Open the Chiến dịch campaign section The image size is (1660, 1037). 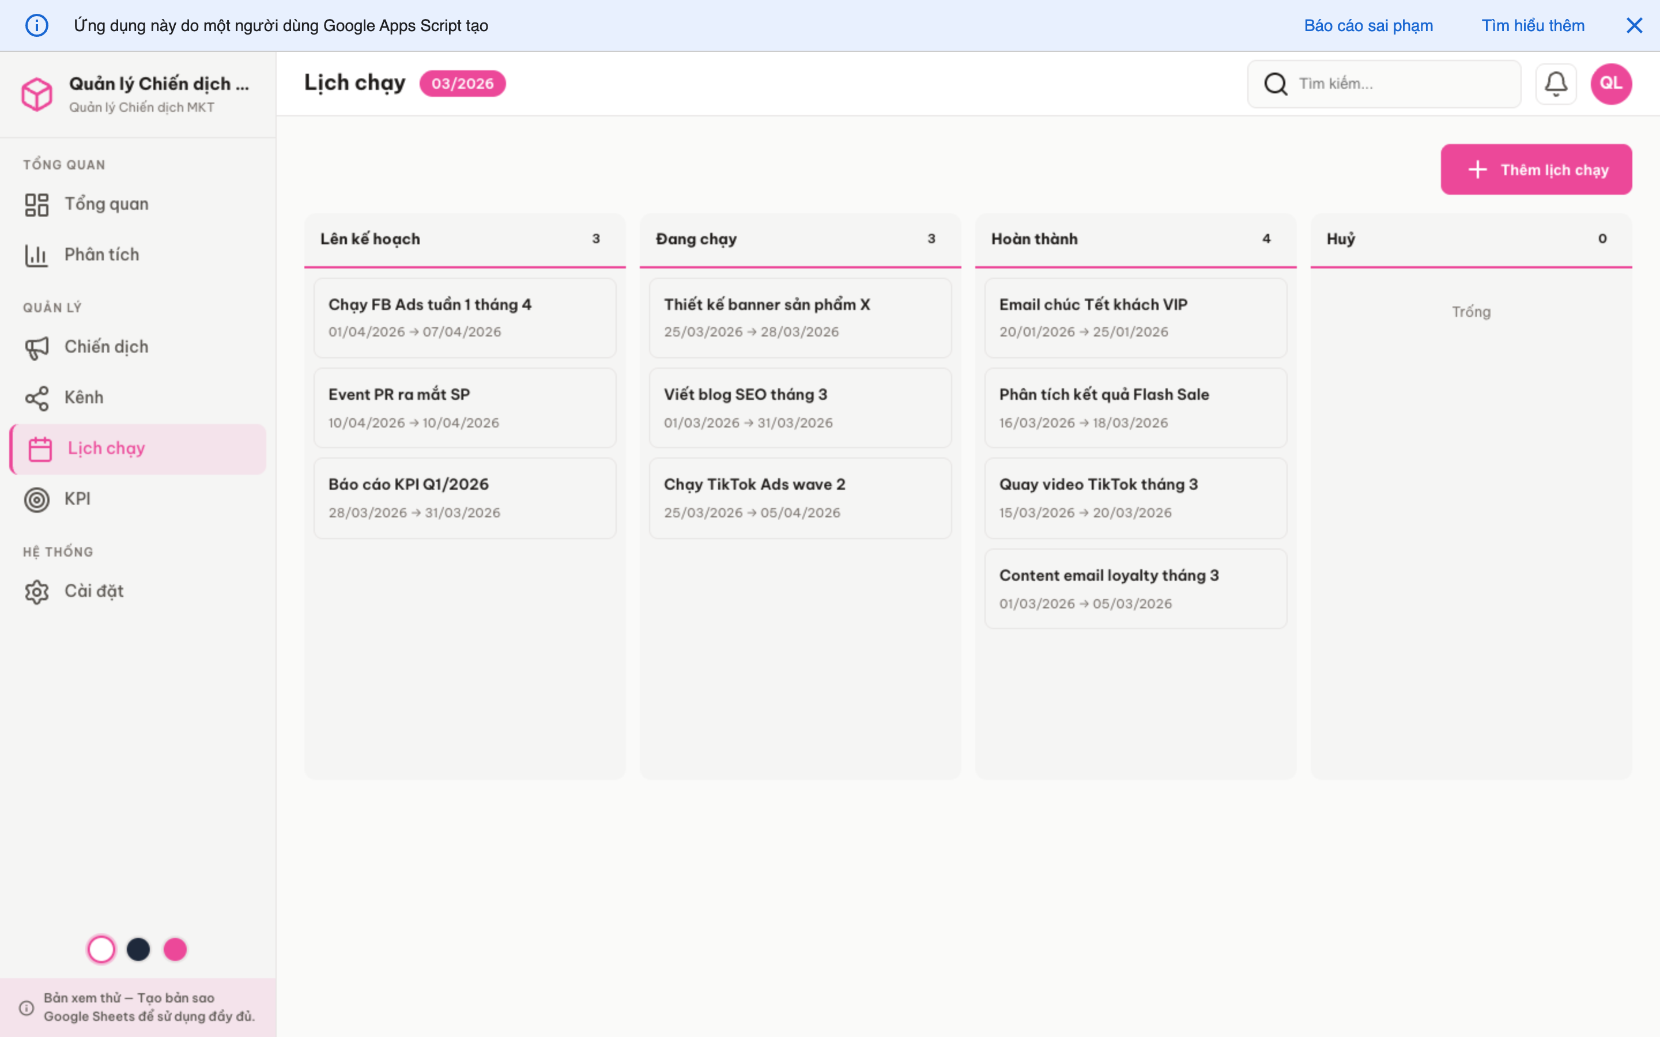tap(106, 346)
